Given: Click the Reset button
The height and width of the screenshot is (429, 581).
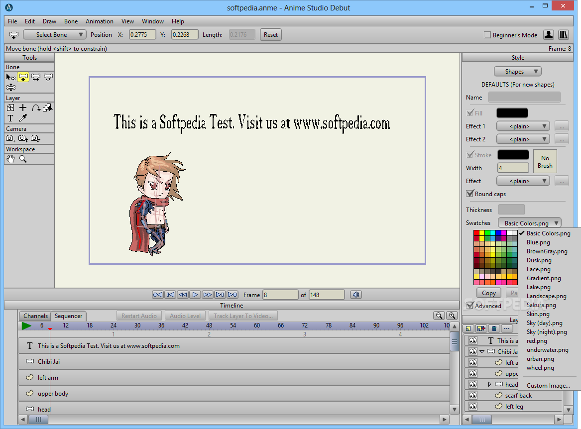Looking at the screenshot, I should [270, 35].
